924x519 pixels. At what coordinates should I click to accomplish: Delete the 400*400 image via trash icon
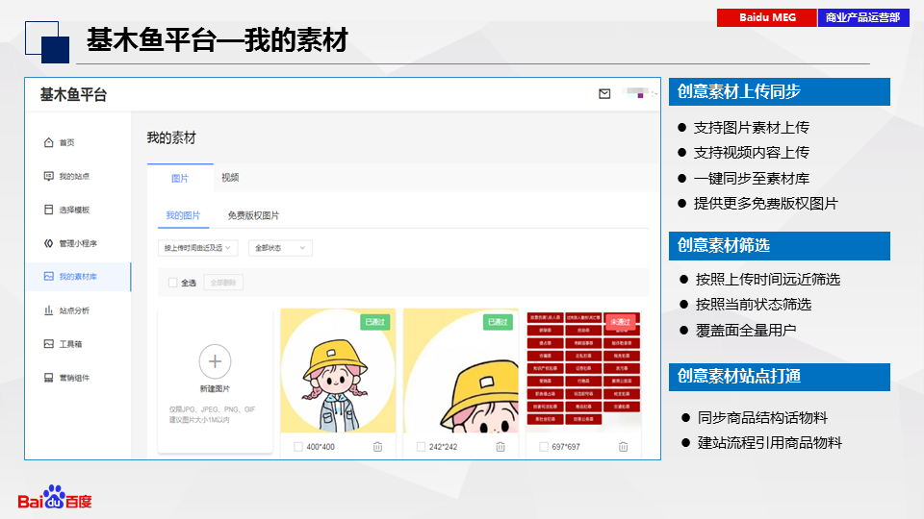(x=377, y=447)
